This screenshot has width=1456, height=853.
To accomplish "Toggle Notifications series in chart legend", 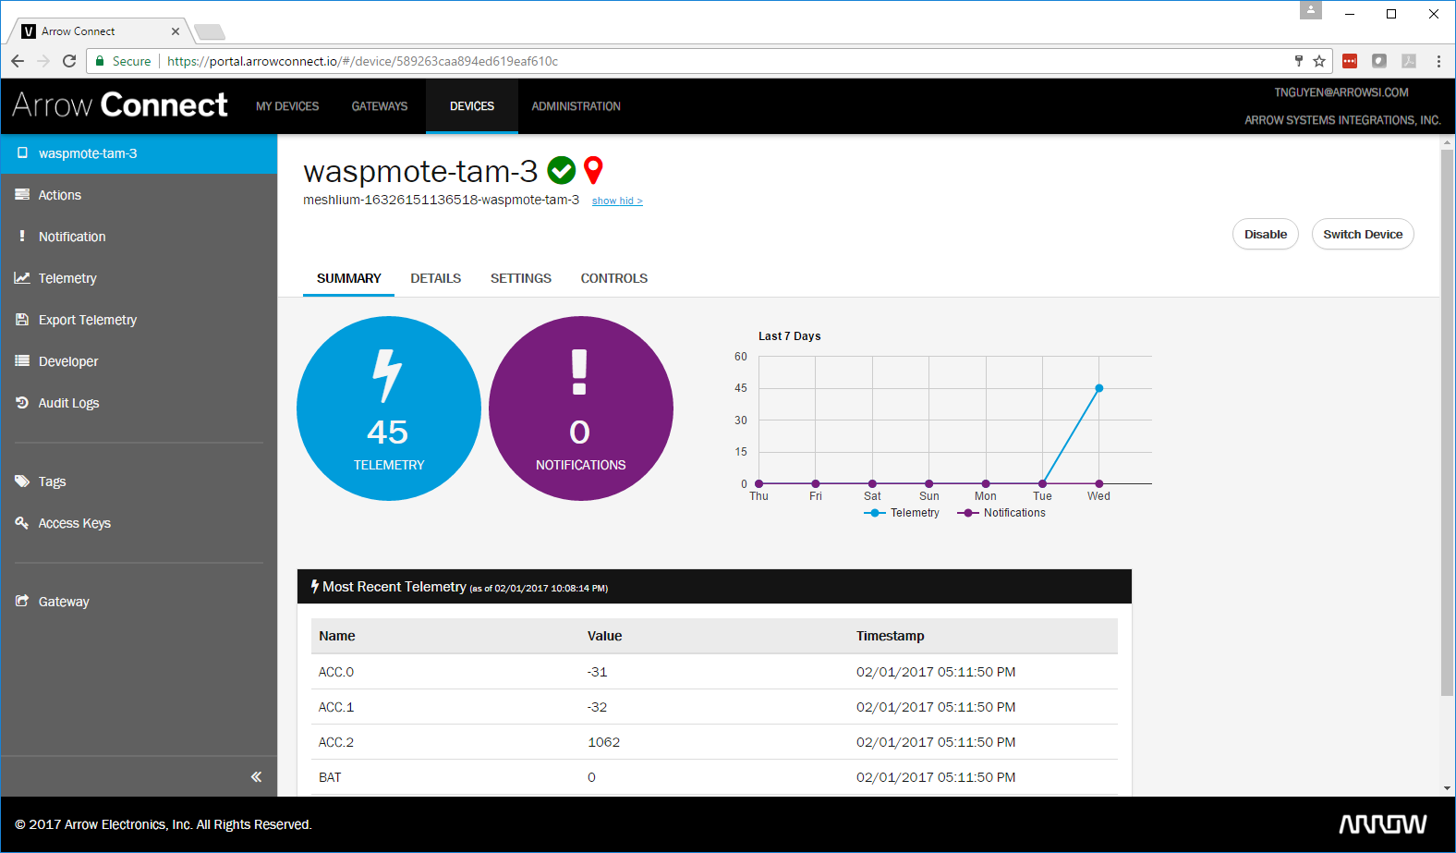I will (x=1001, y=513).
